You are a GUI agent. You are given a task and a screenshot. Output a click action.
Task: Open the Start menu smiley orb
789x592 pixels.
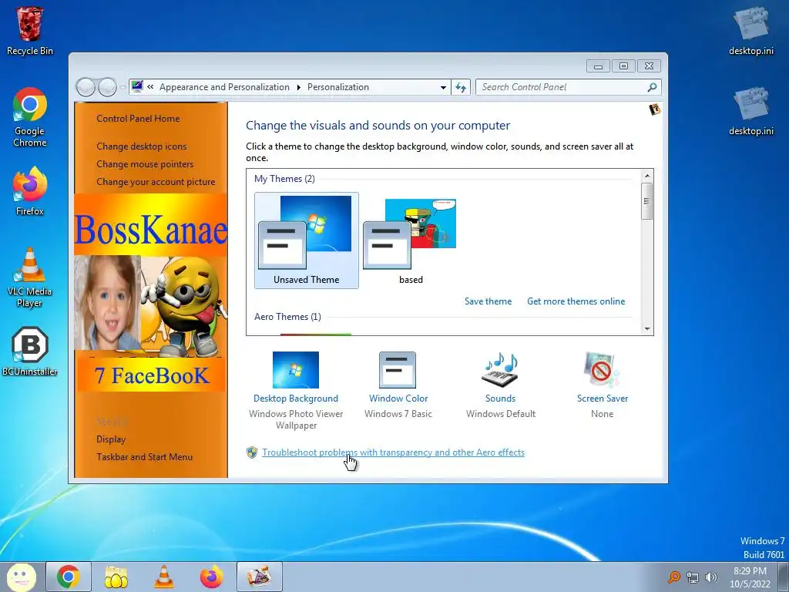[x=21, y=577]
